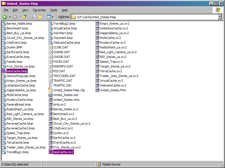The height and width of the screenshot is (168, 225).
Task: Select the TravelBug2.bmp file icon
Action: coord(51,24)
